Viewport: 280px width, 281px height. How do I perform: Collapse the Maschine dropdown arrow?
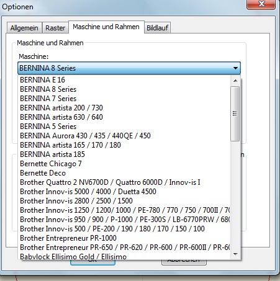point(235,68)
